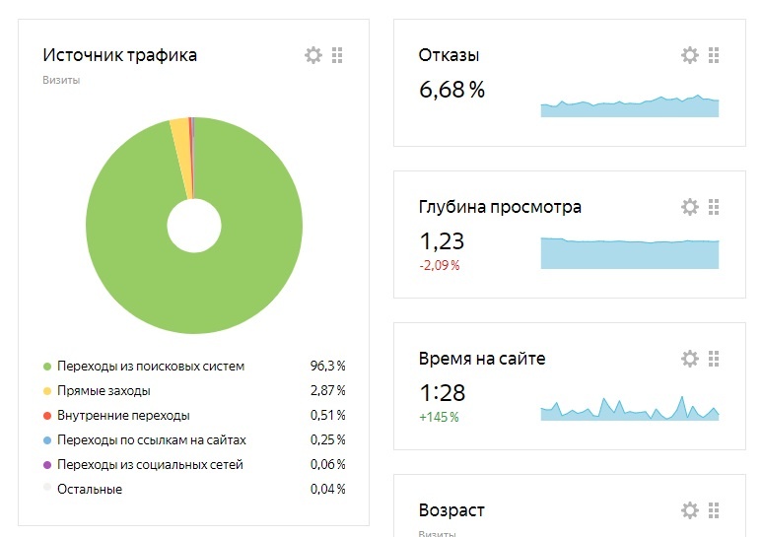Screen dimensions: 762x537
Task: Click the yellow direct visits pie slice
Action: [182, 156]
